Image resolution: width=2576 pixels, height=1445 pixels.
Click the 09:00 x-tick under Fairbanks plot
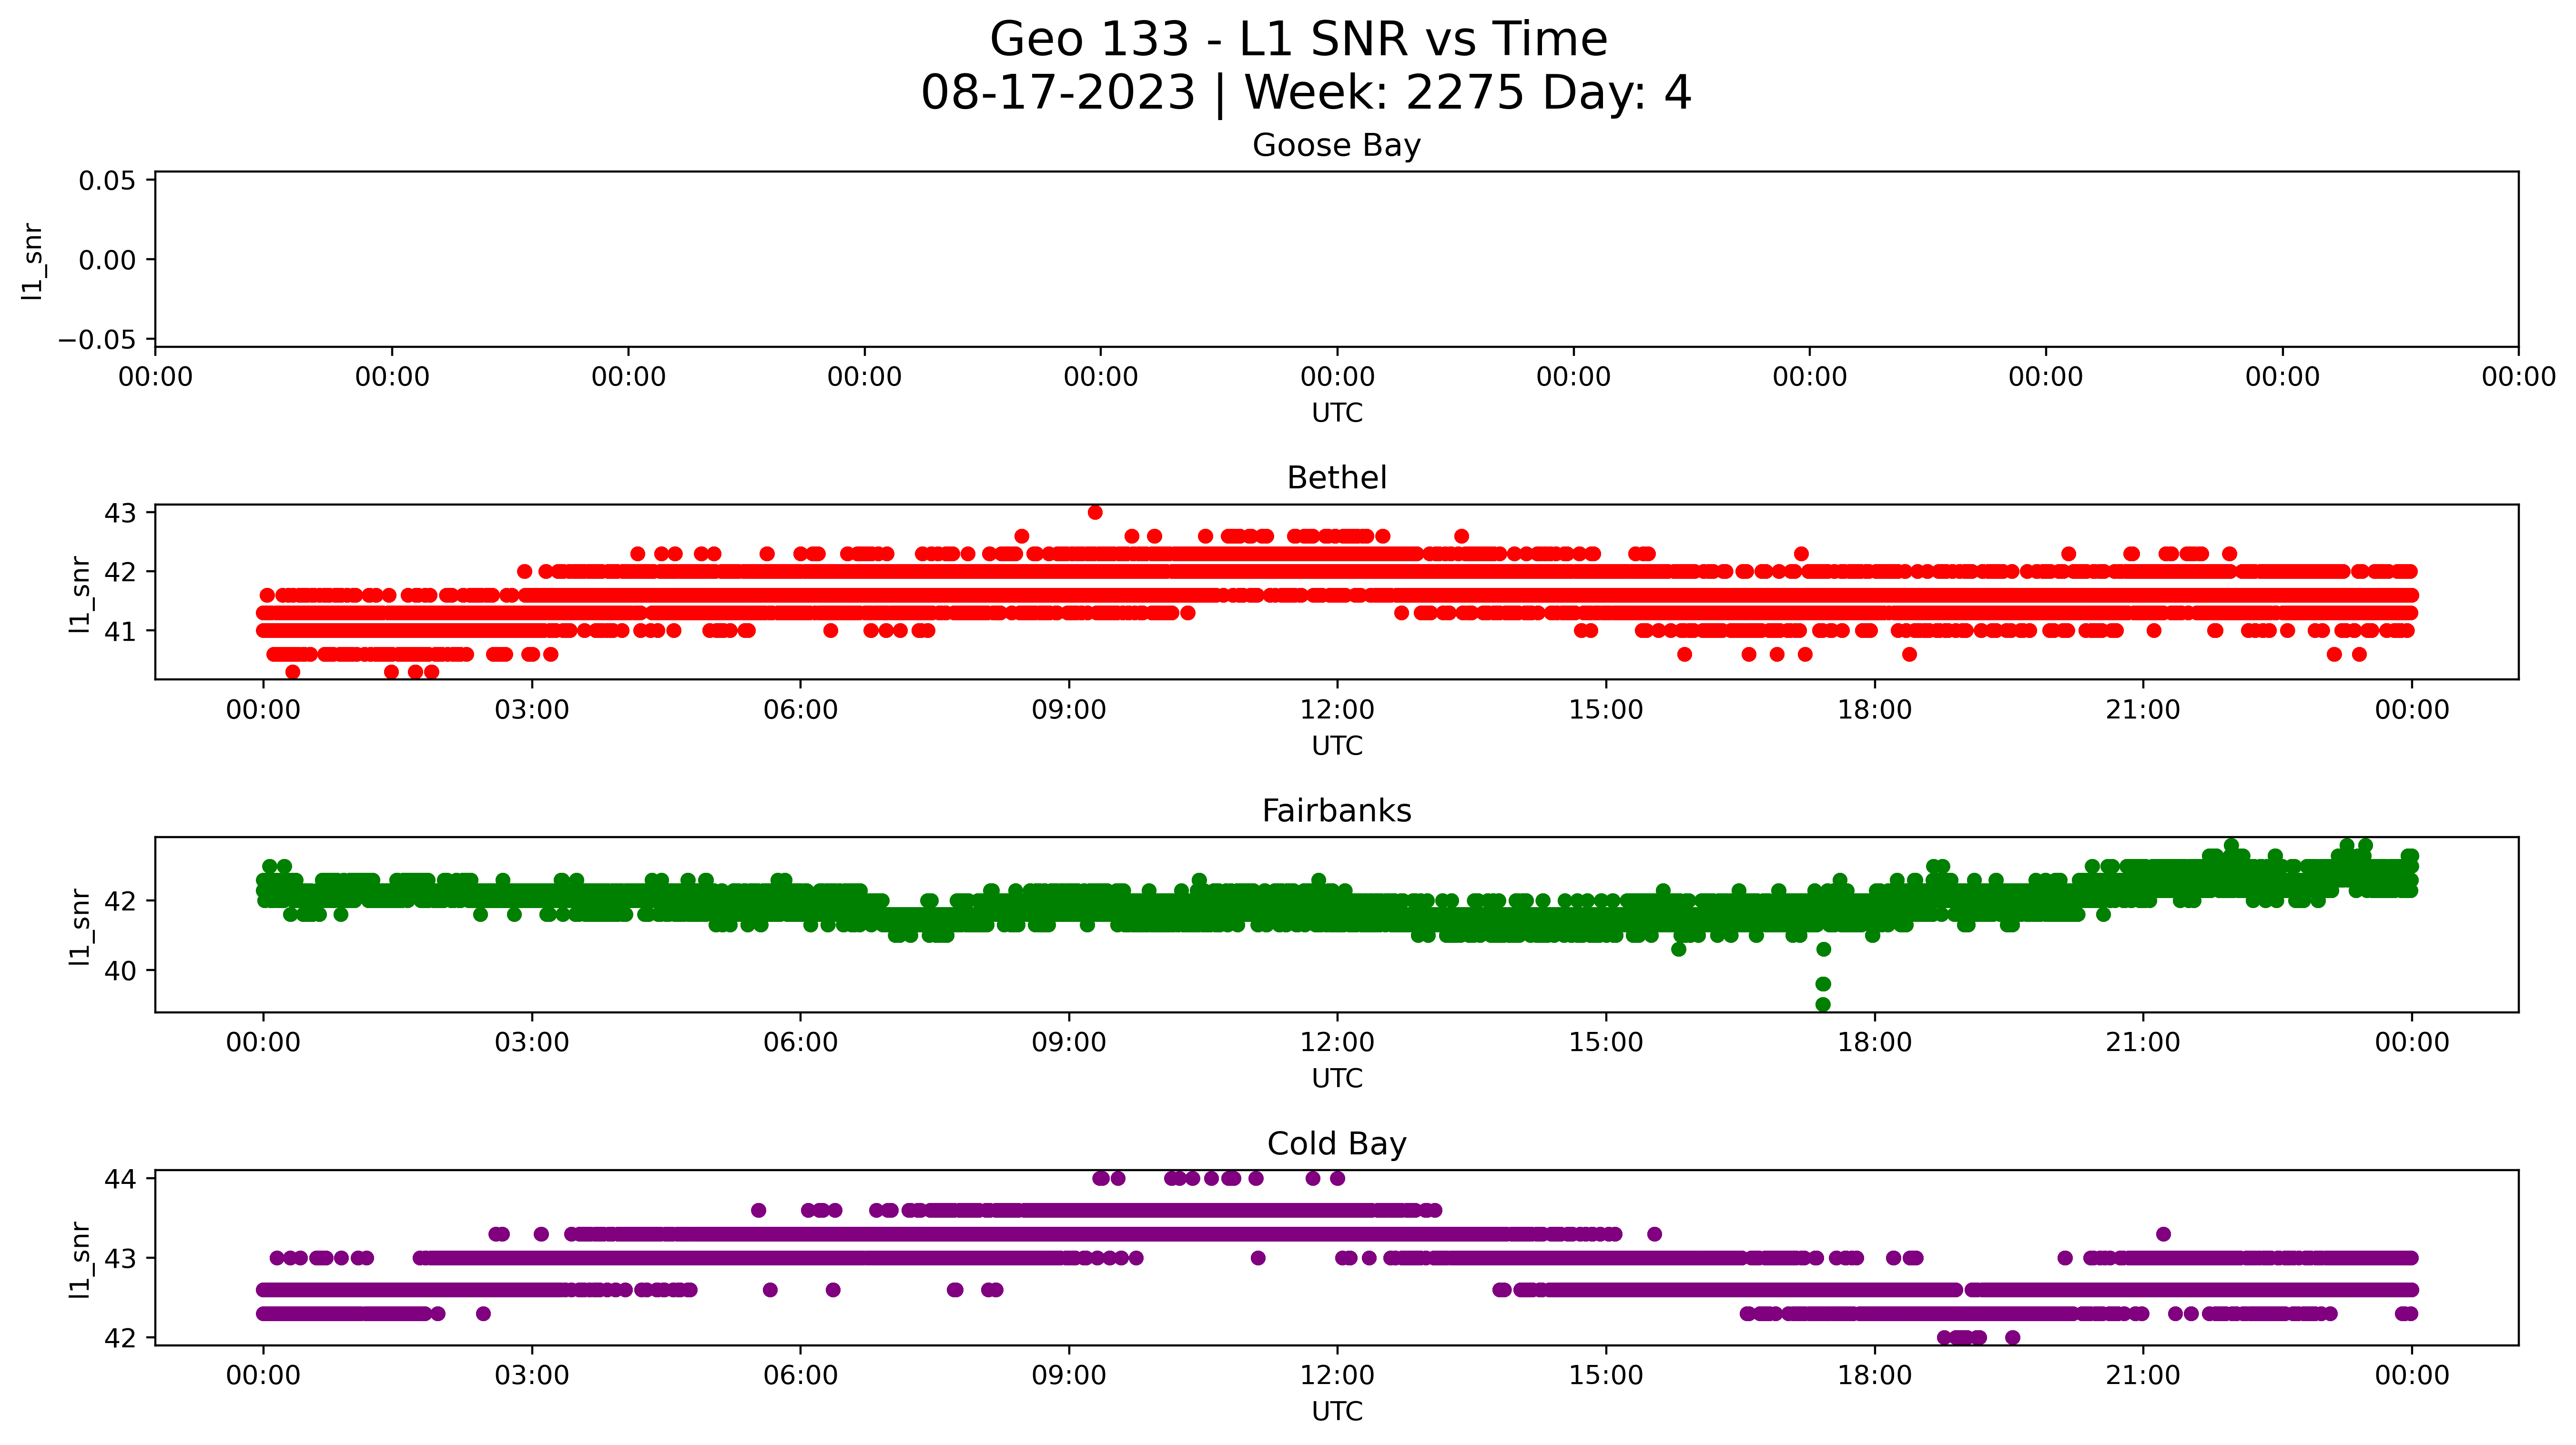1069,1043
